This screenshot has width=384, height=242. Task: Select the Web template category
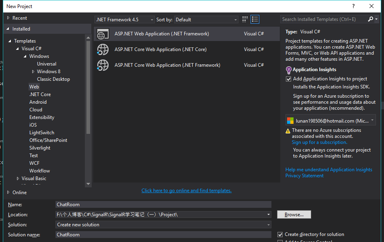[x=34, y=87]
